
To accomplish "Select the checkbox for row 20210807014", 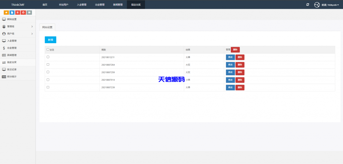I will pyautogui.click(x=48, y=80).
